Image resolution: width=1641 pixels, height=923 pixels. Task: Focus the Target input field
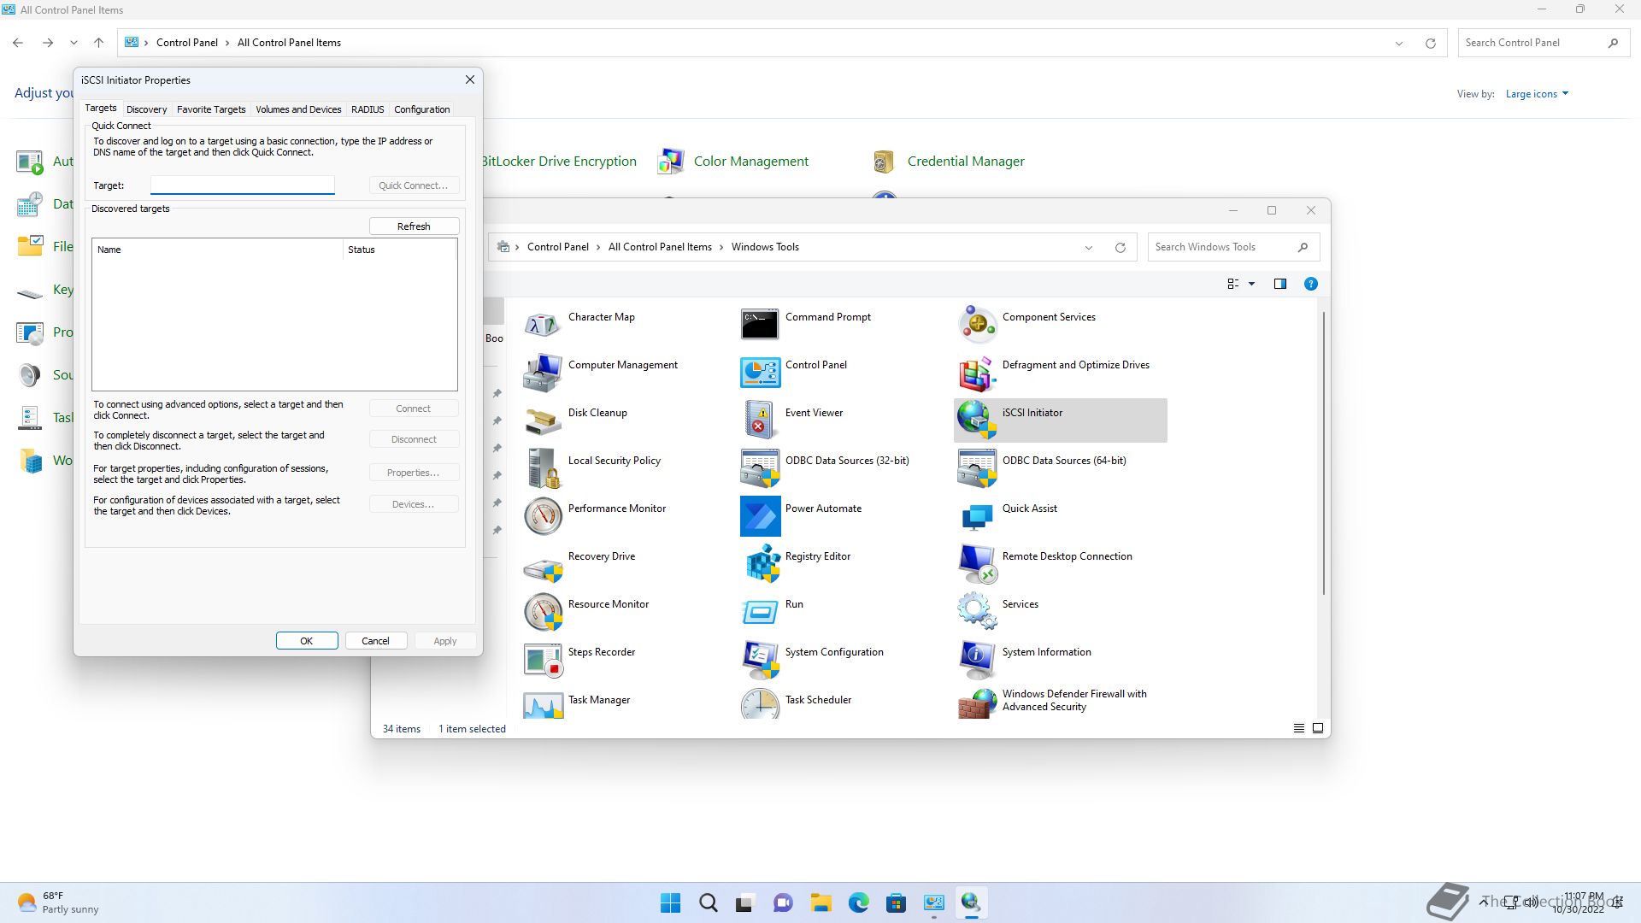click(243, 185)
